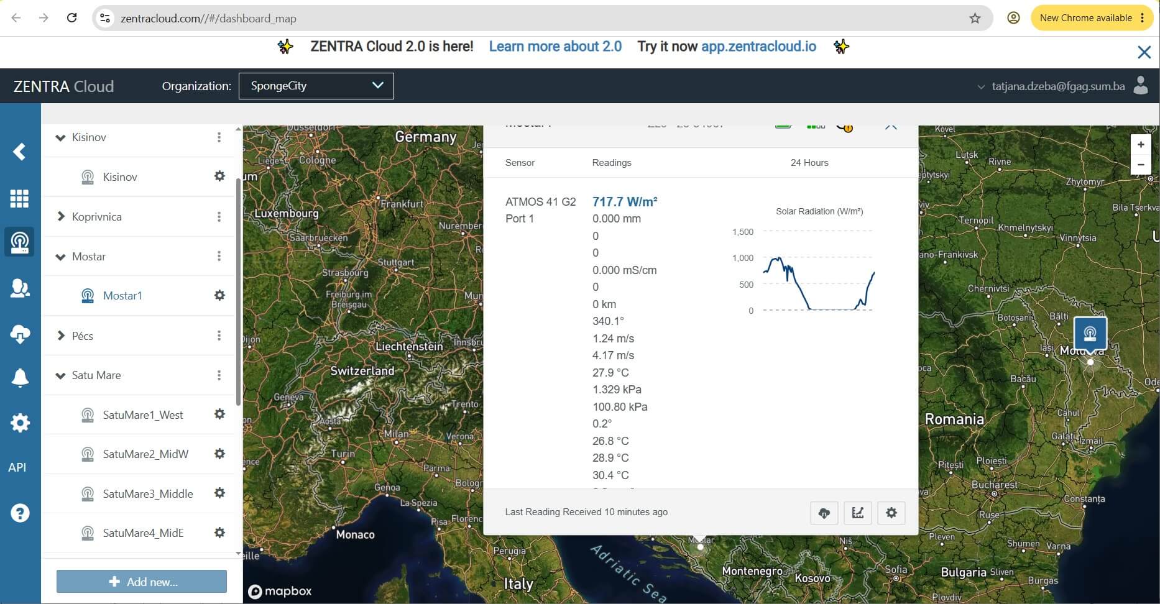This screenshot has width=1160, height=604.
Task: Open the tatjana.dzeba account dropdown
Action: (1052, 86)
